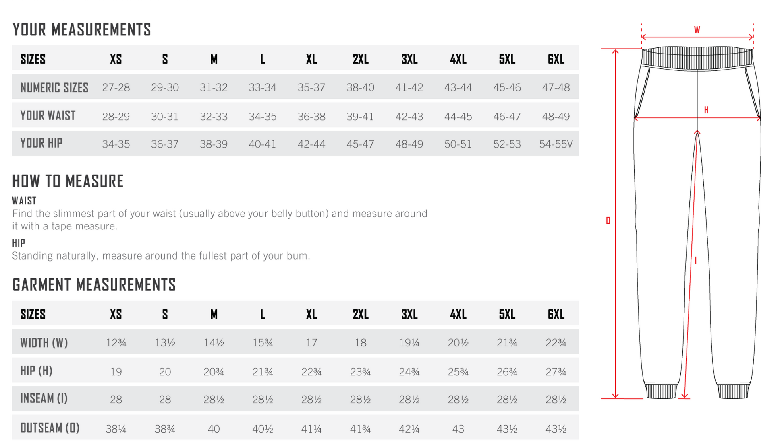Image resolution: width=784 pixels, height=447 pixels.
Task: Click the W width label on pants diagram
Action: click(697, 30)
